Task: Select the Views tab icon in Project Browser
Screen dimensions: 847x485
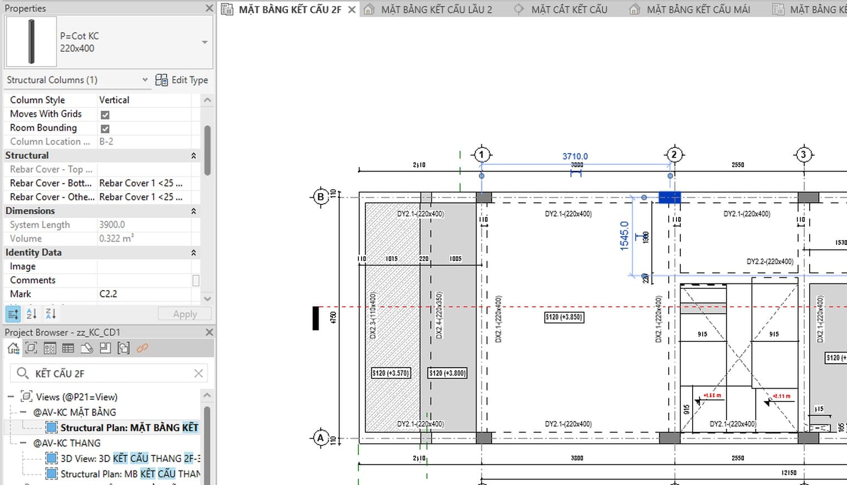Action: [x=32, y=349]
